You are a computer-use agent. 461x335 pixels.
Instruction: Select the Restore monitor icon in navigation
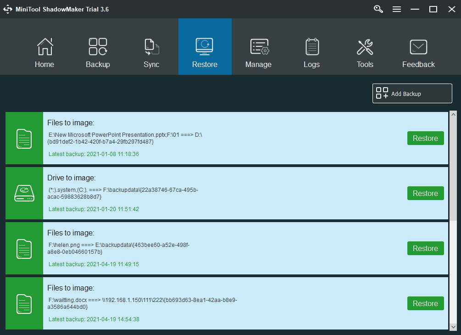click(205, 47)
